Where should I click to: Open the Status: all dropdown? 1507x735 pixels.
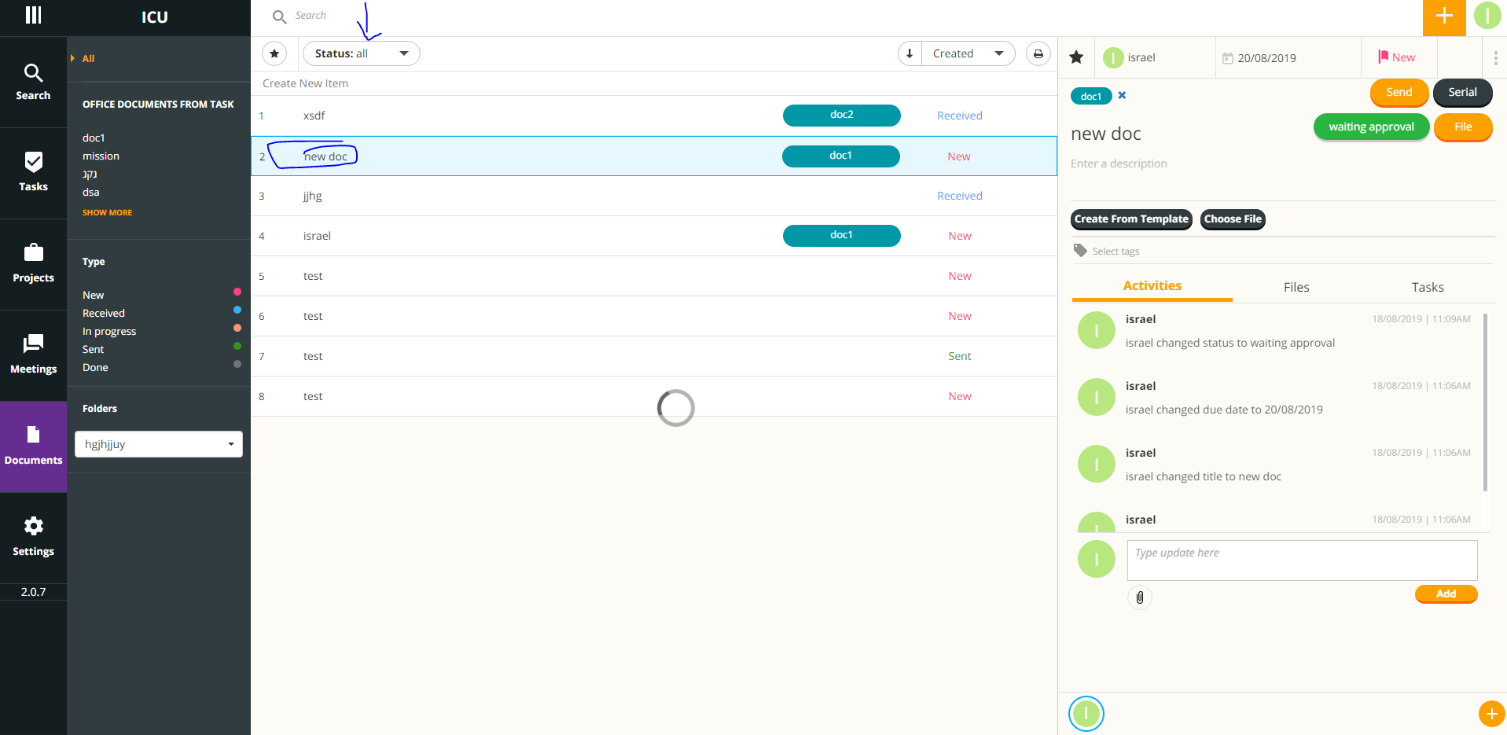[x=362, y=53]
